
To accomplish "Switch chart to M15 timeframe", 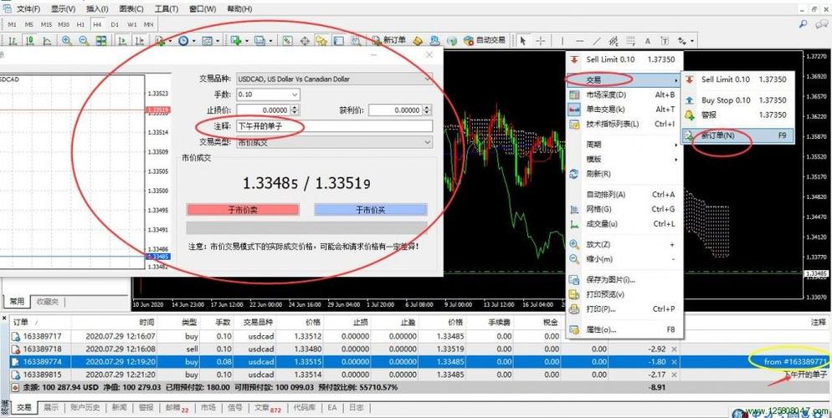I will pos(46,24).
